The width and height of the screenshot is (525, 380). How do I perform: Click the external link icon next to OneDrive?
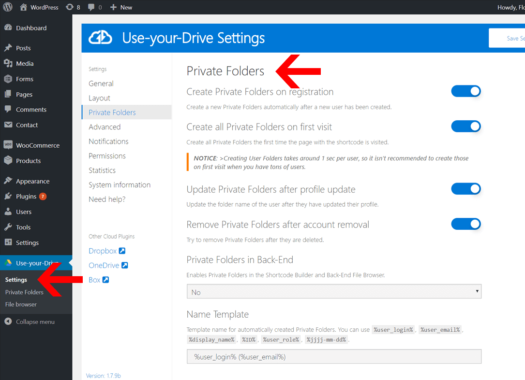(124, 265)
